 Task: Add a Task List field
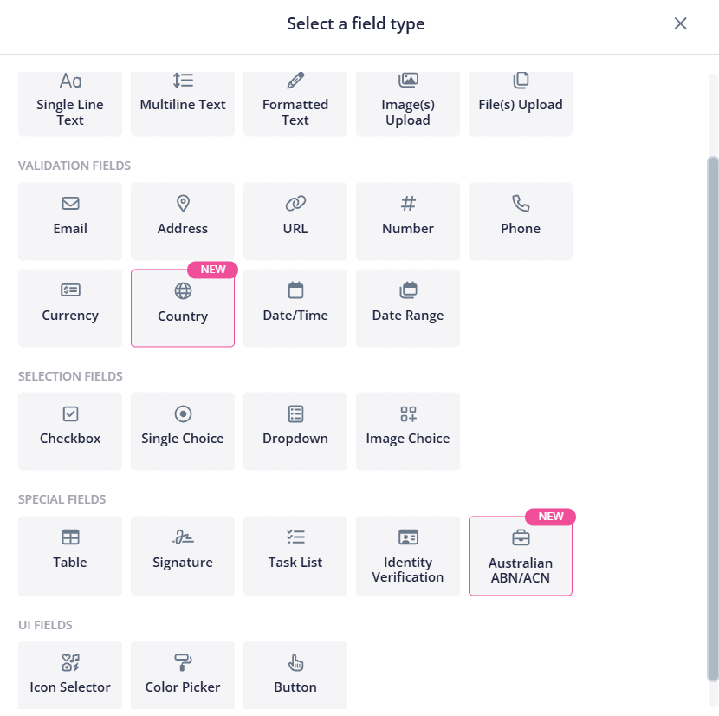tap(295, 556)
